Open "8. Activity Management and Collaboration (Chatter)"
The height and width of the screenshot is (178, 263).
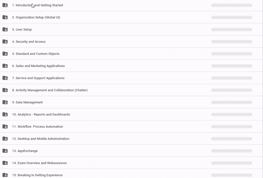50,90
